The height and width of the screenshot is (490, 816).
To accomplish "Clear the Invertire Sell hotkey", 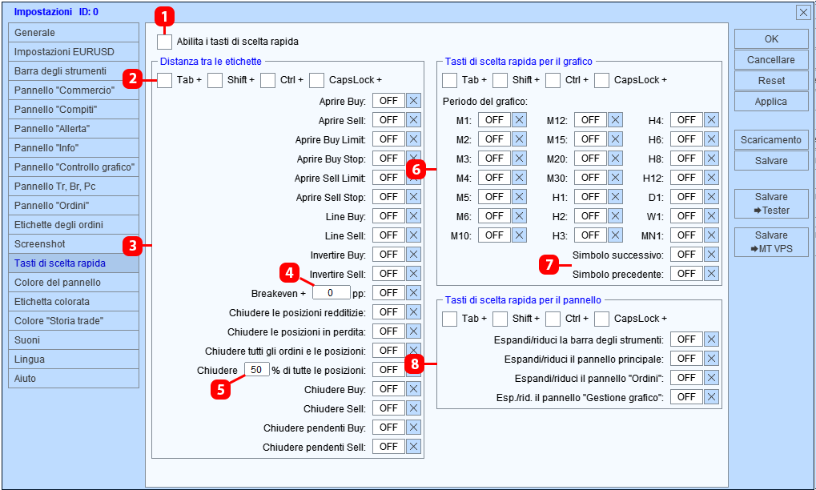I will point(414,274).
